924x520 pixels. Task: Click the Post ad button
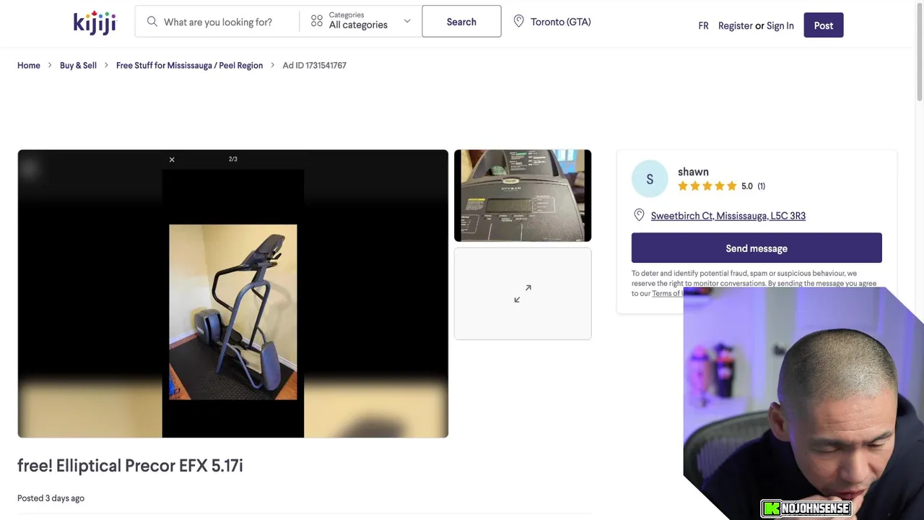tap(824, 25)
